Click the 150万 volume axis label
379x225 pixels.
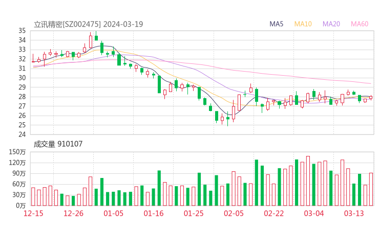17,152
